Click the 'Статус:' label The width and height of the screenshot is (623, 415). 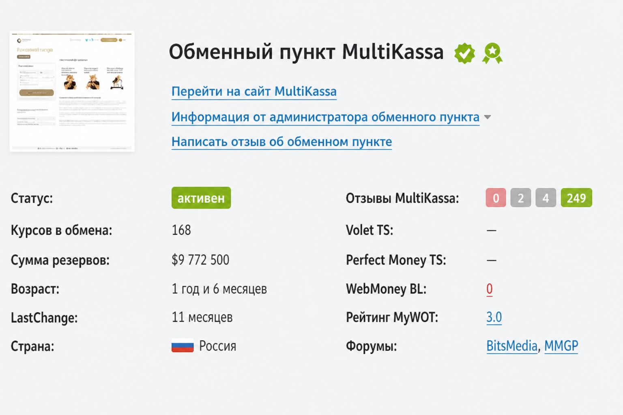click(32, 198)
